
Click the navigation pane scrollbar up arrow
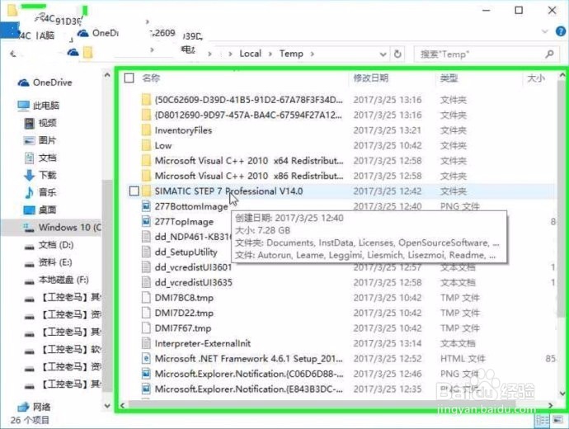107,76
